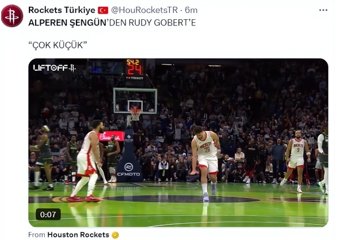Click the Tissot shot clock showing 24
This screenshot has width=343, height=240.
tap(134, 69)
